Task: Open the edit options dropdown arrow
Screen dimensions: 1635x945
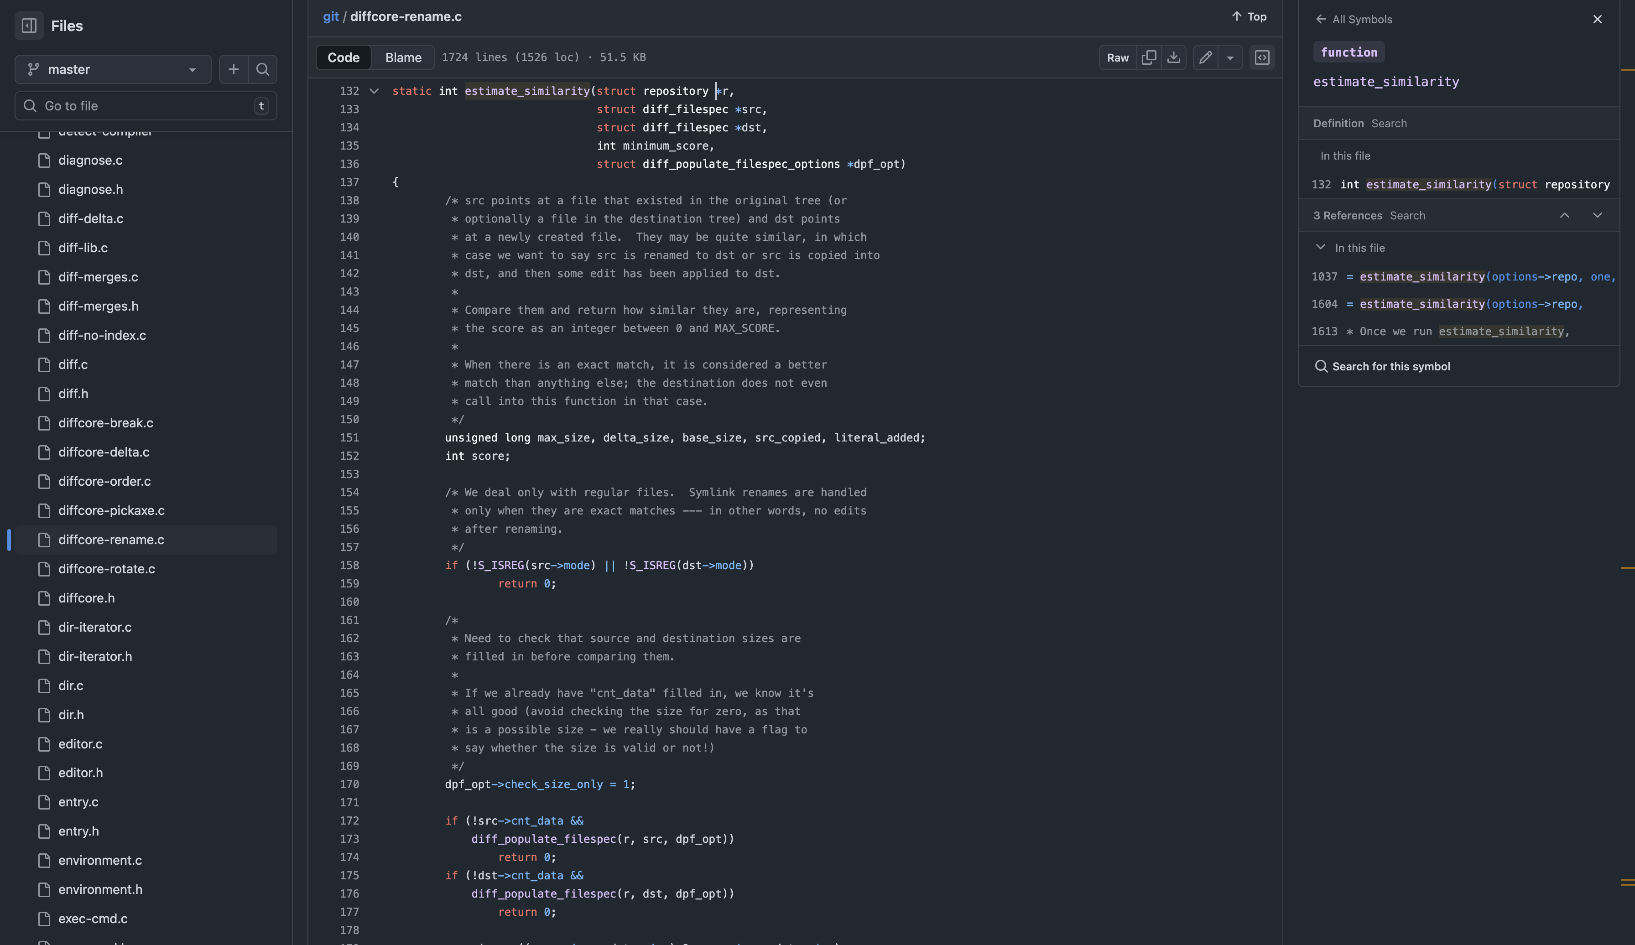Action: click(x=1231, y=57)
